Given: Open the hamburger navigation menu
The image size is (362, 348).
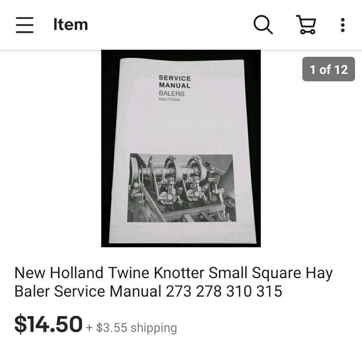Looking at the screenshot, I should (x=25, y=25).
